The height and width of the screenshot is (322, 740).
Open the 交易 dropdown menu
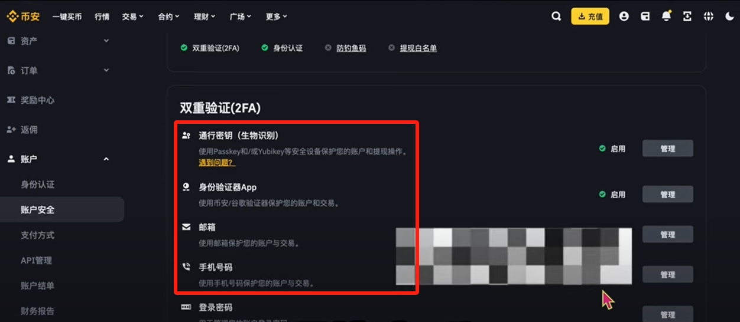[x=132, y=17]
